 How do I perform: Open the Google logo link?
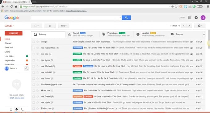click(11, 18)
